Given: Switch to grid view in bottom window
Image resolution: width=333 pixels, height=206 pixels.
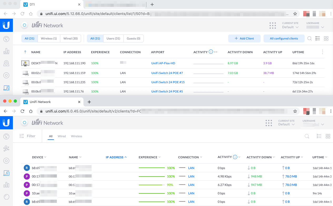Looking at the screenshot, I should [x=328, y=136].
